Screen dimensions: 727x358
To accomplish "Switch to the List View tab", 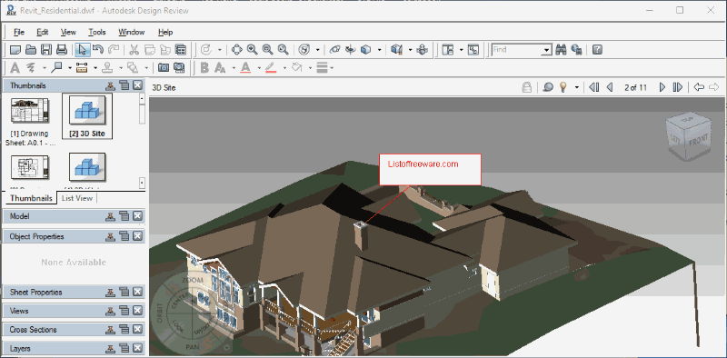I will click(x=77, y=198).
